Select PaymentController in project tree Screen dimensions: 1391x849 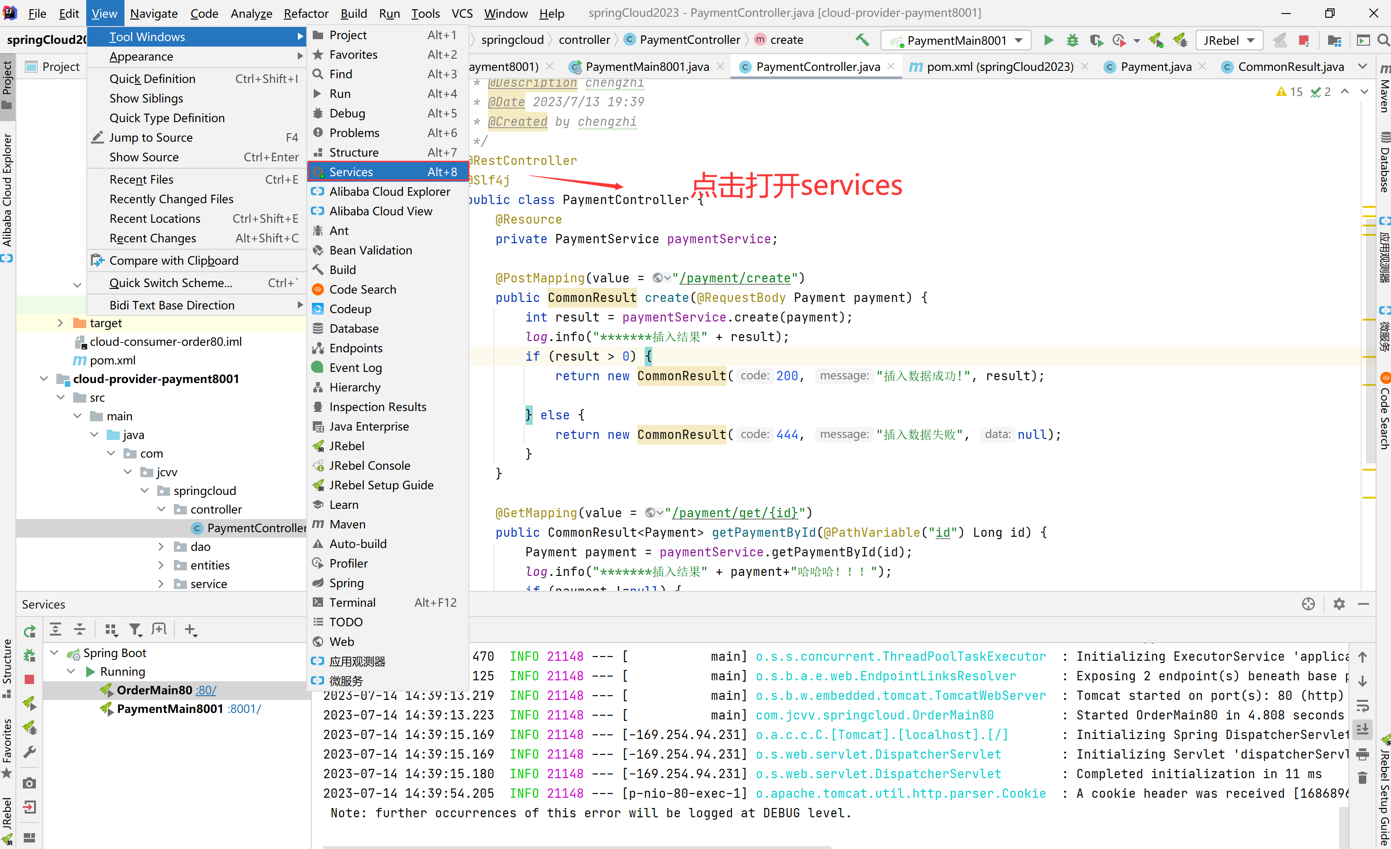pyautogui.click(x=248, y=528)
